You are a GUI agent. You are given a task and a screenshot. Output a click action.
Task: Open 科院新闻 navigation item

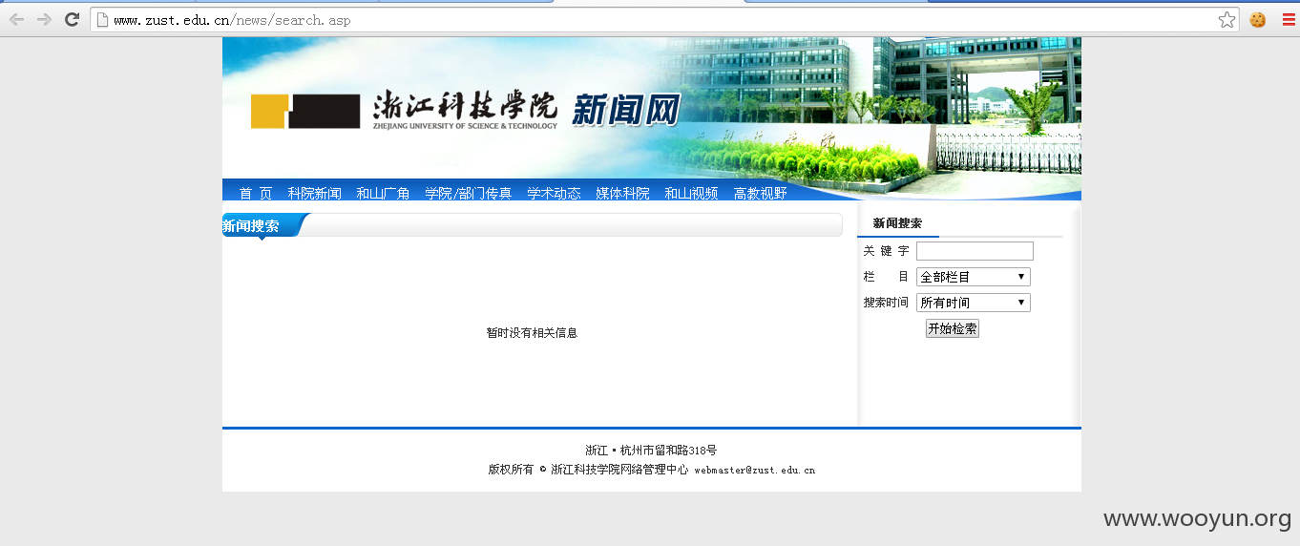pyautogui.click(x=314, y=193)
